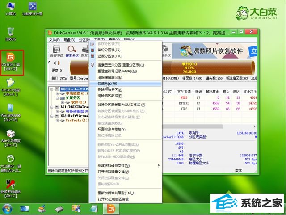This screenshot has height=215, width=286.
Task: Open DG分区工具 desktop icon
Action: (x=11, y=62)
